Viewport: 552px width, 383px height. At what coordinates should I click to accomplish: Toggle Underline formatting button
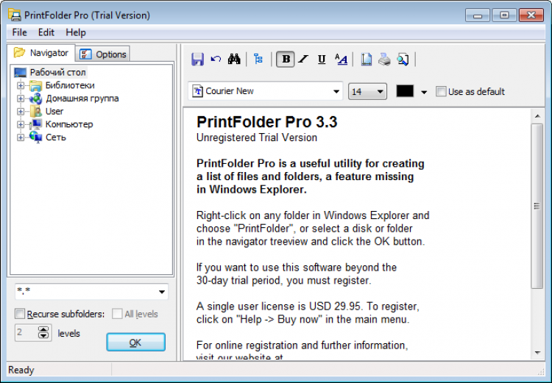pos(322,59)
